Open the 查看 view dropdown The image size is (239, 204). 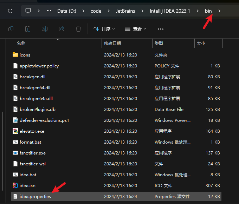(135, 29)
